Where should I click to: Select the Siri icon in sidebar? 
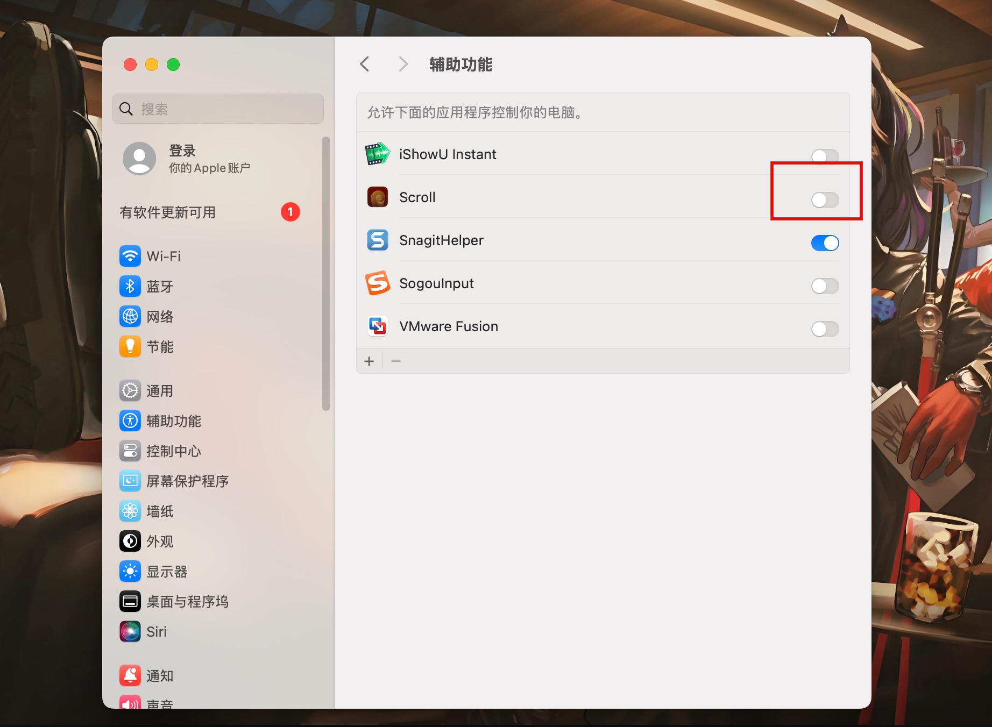point(130,631)
